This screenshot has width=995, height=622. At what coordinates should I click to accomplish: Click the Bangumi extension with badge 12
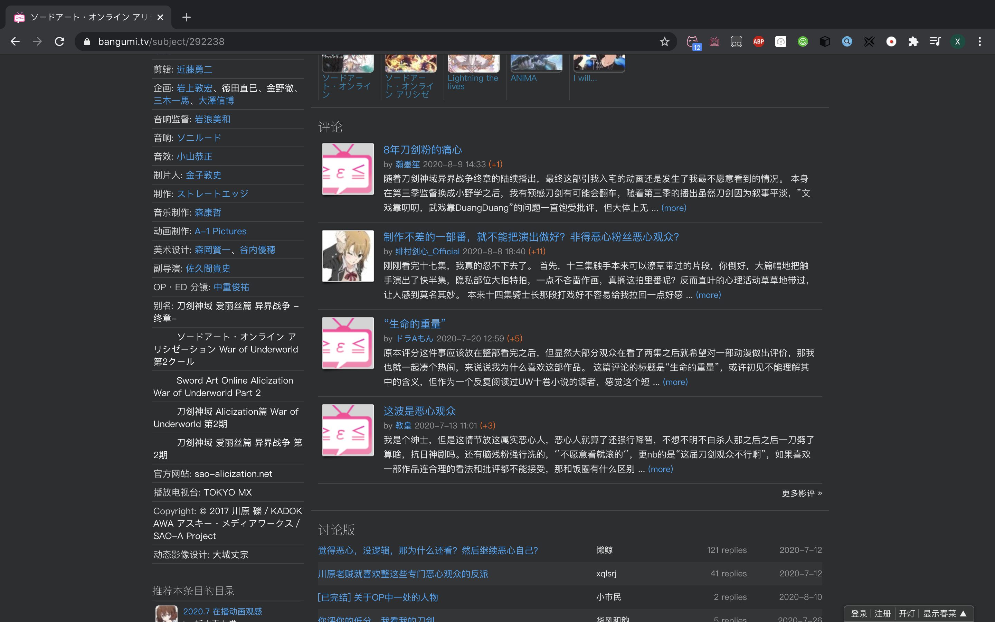(x=693, y=41)
